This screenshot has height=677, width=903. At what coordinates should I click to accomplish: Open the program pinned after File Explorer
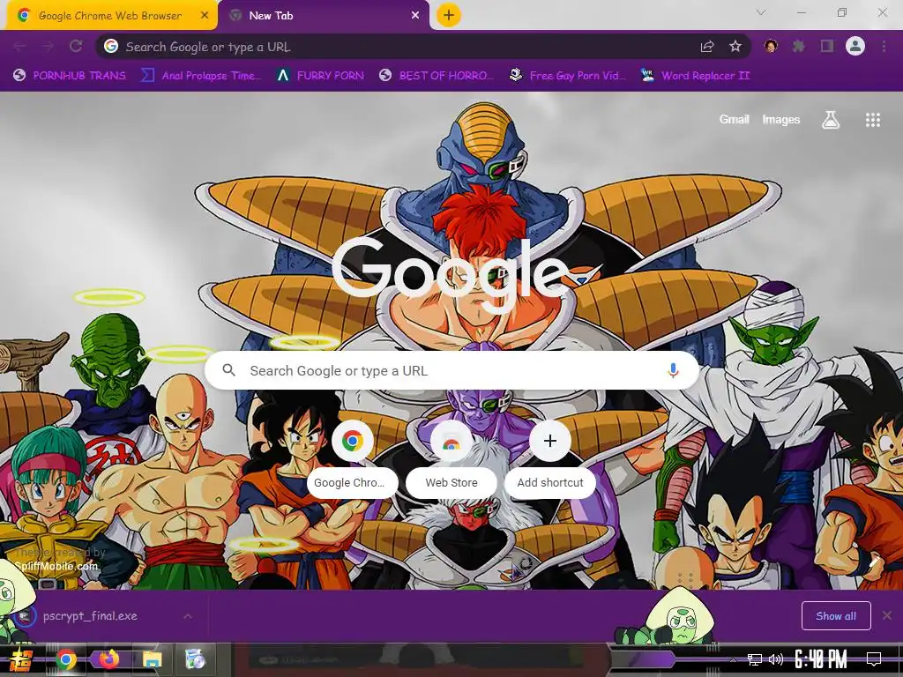click(x=195, y=659)
